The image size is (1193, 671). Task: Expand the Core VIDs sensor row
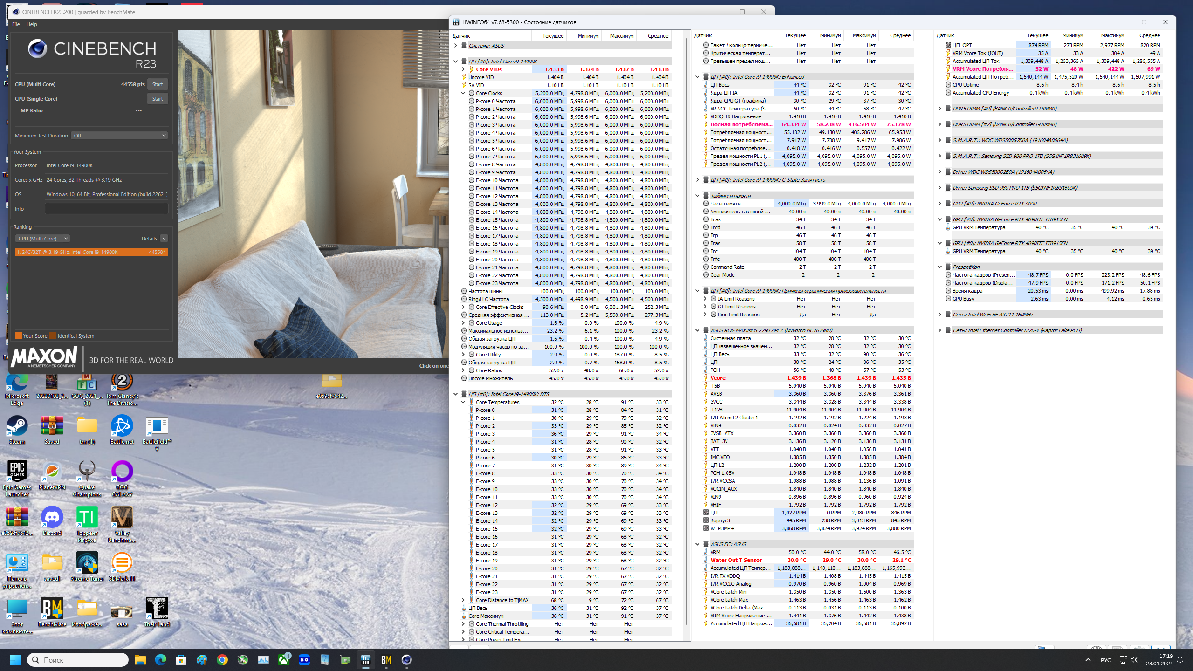click(463, 69)
